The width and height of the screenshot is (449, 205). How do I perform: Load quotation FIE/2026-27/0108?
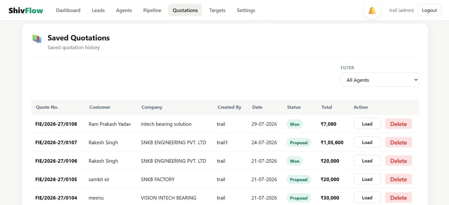click(367, 124)
